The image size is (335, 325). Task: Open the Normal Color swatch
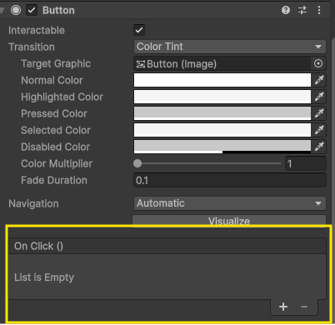coord(222,80)
